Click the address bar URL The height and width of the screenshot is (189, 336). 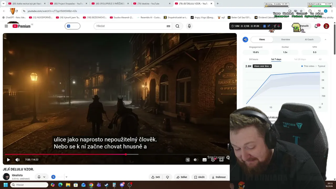(x=52, y=11)
